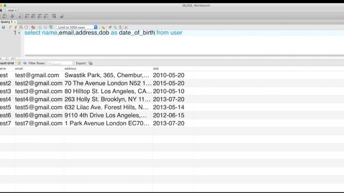Select the 9110 4th Drive Los Angeles cell

coord(108,115)
